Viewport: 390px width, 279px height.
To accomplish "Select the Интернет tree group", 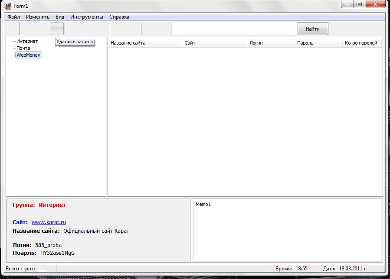I will [27, 41].
